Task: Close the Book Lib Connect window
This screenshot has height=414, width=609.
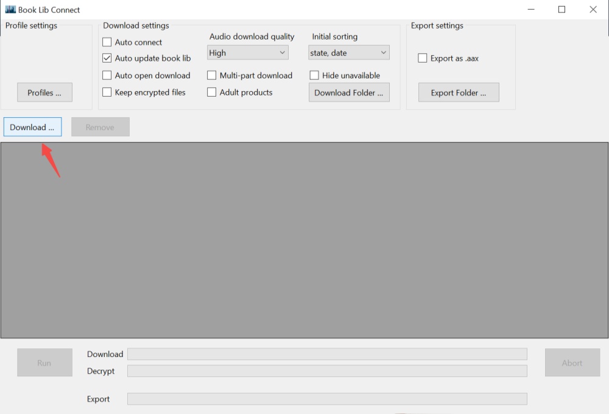Action: tap(593, 10)
